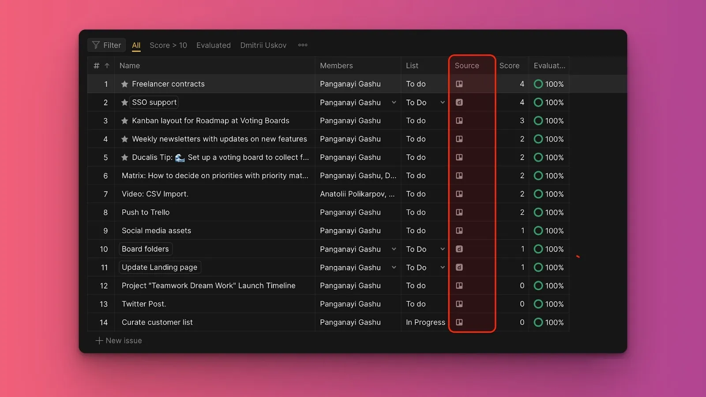Toggle the star on Freelancer contracts

point(124,84)
